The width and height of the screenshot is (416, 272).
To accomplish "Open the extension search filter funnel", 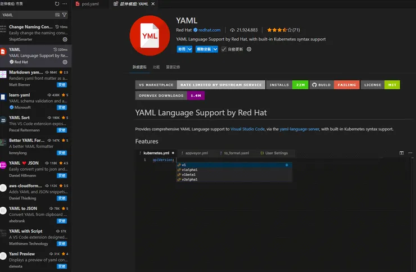I will coord(64,15).
